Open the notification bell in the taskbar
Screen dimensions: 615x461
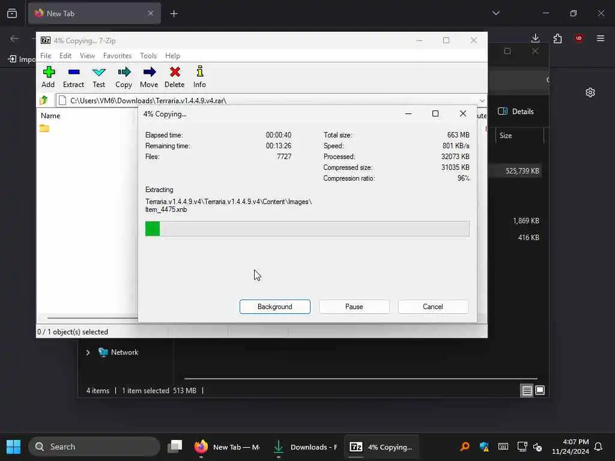598,447
